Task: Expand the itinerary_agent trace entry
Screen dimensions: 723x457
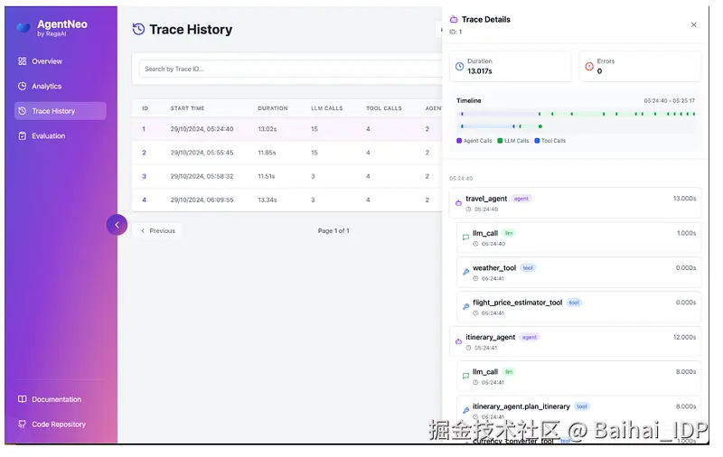Action: click(576, 341)
